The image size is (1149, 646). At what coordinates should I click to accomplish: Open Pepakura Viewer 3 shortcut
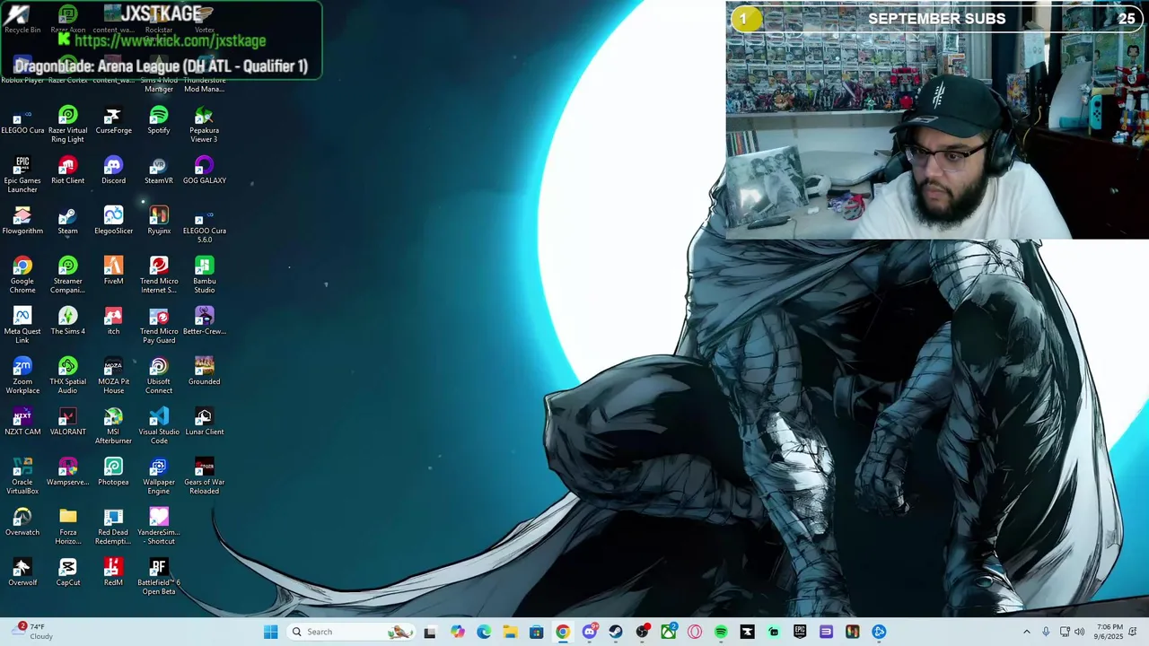(x=204, y=125)
